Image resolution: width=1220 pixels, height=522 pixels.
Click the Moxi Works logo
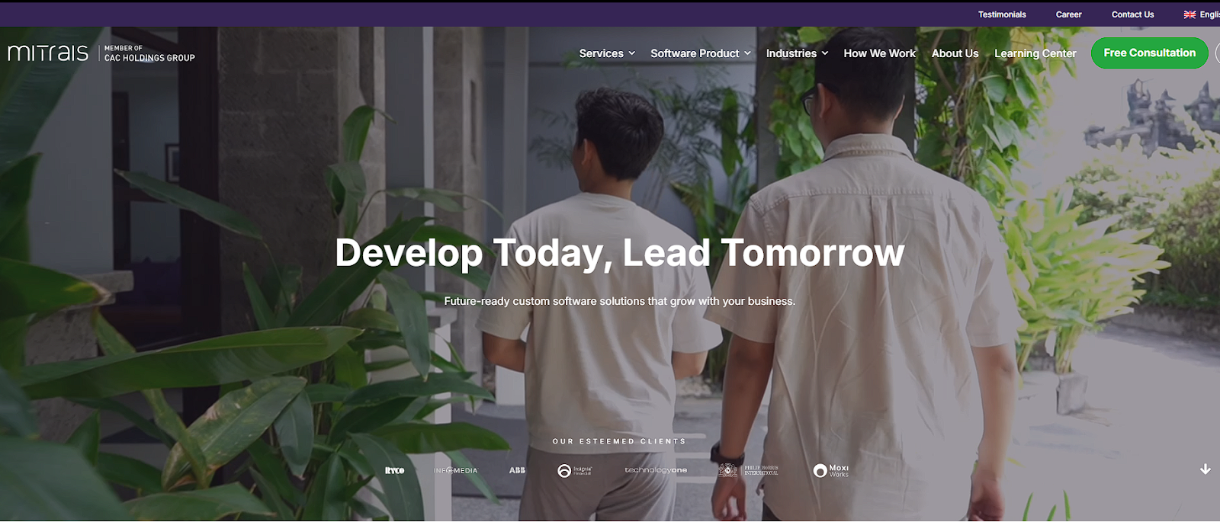pyautogui.click(x=831, y=471)
